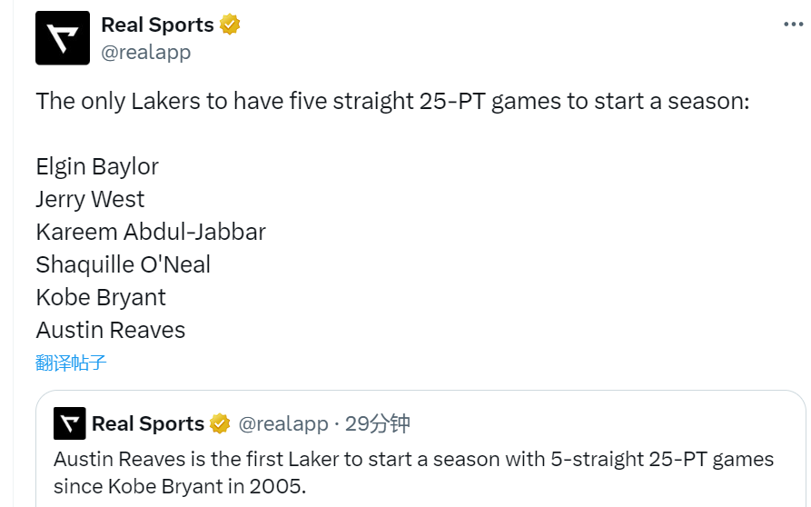Click the 翻译帖子 translate link
Image resolution: width=811 pixels, height=507 pixels.
point(71,363)
